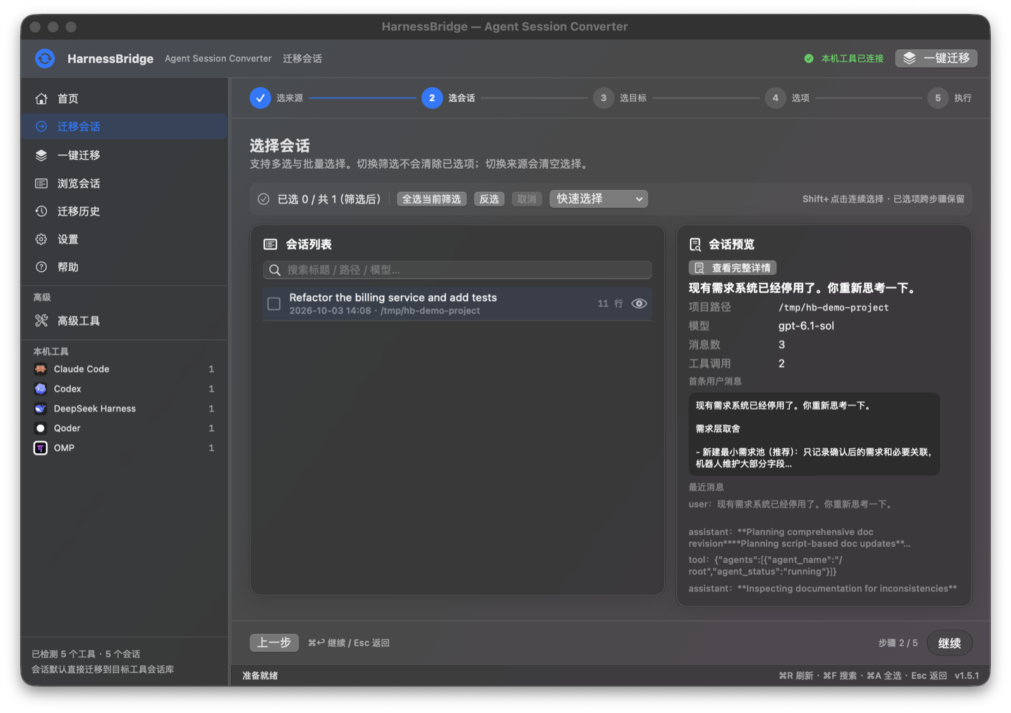This screenshot has height=713, width=1011.
Task: Focus the 搜索标题 / 路径 / 模型 search field
Action: [457, 270]
